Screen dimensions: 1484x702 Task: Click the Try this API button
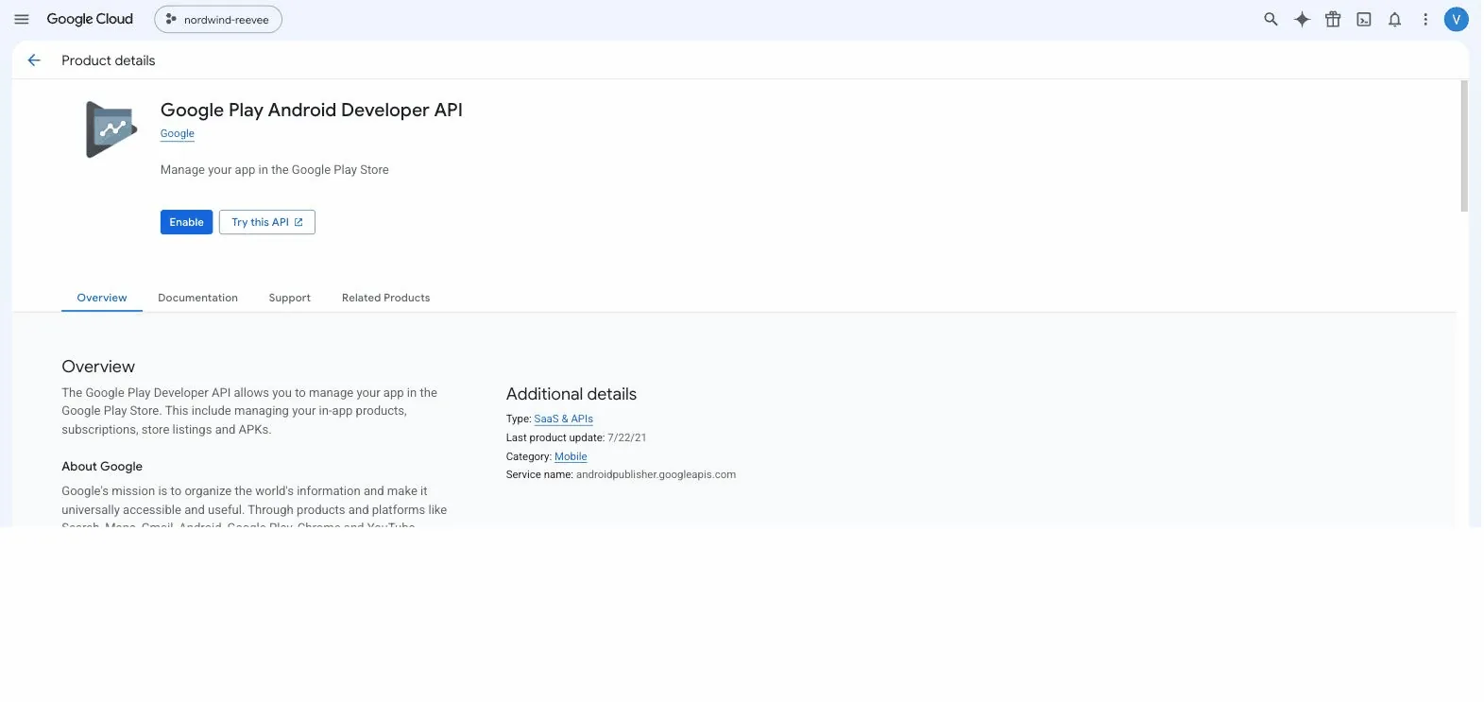click(x=267, y=222)
